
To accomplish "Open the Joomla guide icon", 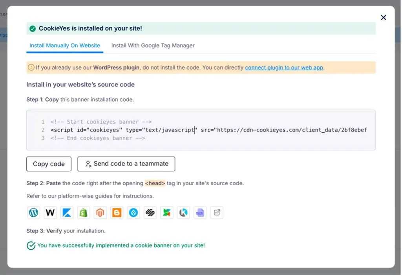I will click(x=167, y=213).
